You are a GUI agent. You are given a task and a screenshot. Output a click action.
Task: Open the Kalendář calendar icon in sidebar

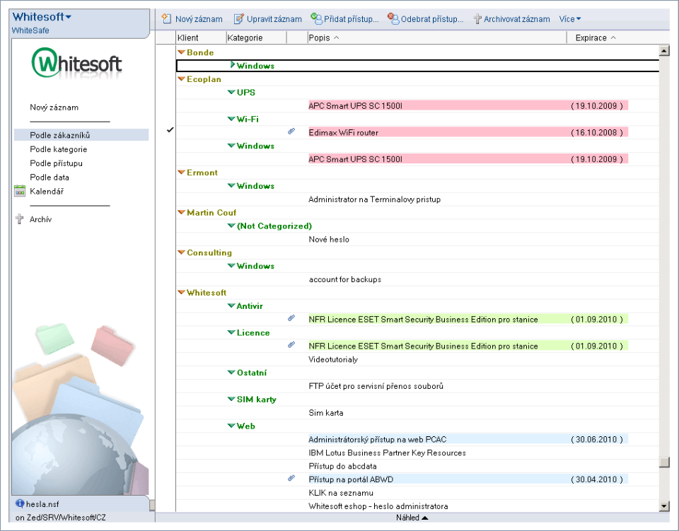click(x=20, y=191)
